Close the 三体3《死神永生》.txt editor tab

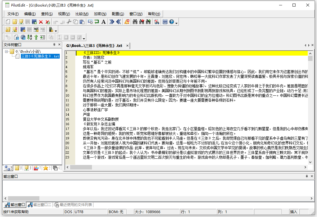click(127, 46)
